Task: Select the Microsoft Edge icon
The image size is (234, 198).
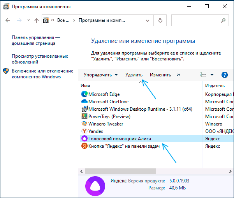Action: click(84, 94)
